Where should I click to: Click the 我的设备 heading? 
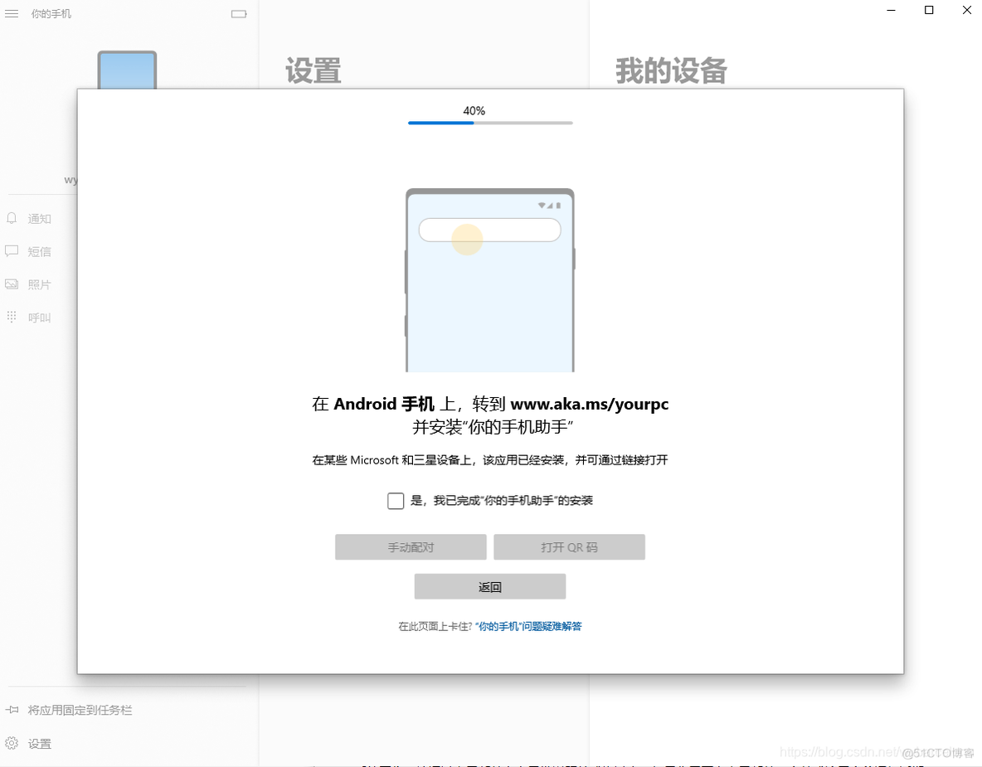tap(671, 70)
